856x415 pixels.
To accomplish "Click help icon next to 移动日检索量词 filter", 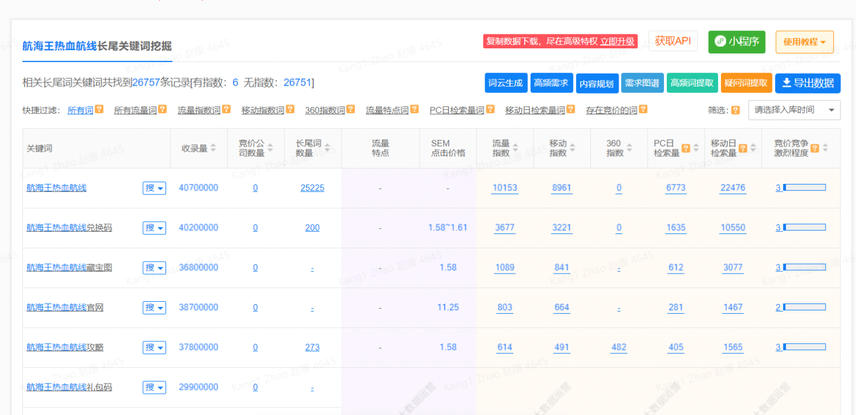I will (x=571, y=109).
